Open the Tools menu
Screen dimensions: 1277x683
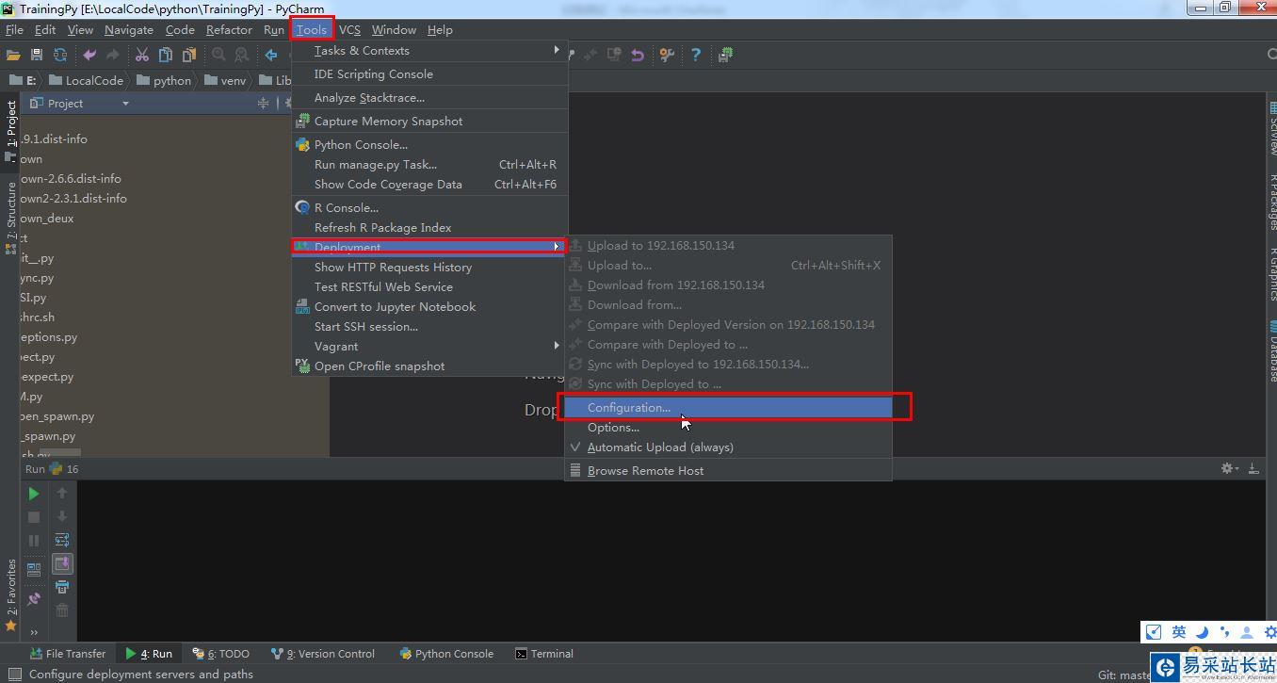(312, 30)
